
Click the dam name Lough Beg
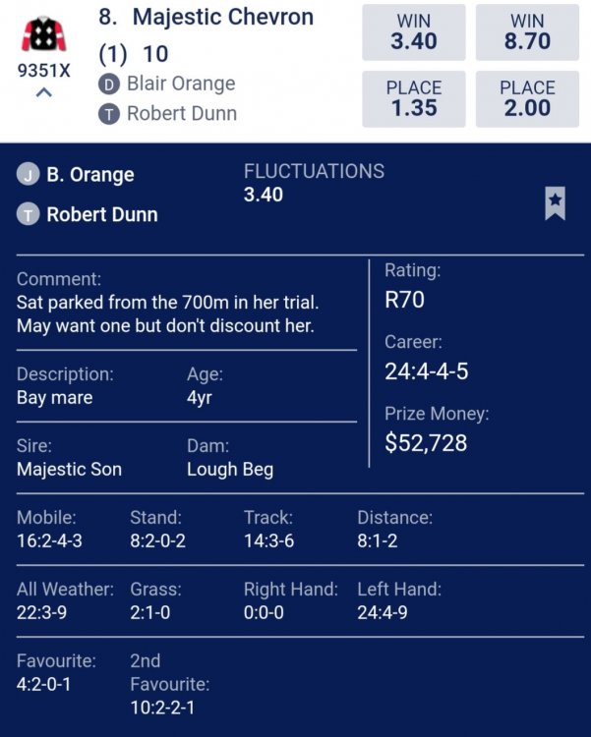pos(230,469)
